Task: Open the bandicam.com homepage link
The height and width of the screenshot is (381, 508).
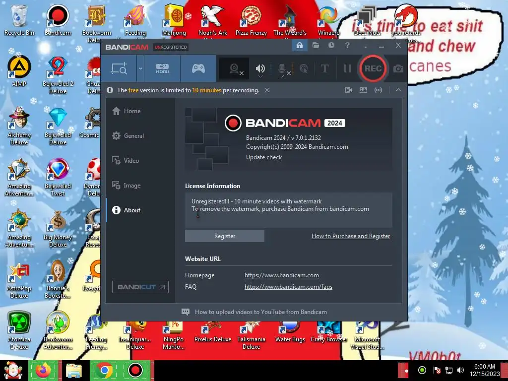Action: tap(282, 275)
